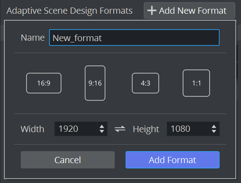Increase Width with the up arrow
Image resolution: width=241 pixels, height=183 pixels.
pos(102,127)
